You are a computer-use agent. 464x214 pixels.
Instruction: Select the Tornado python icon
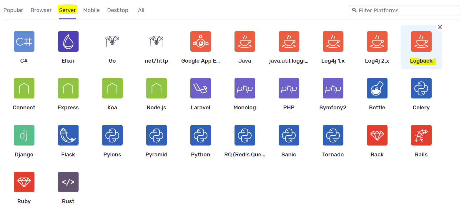(x=333, y=135)
